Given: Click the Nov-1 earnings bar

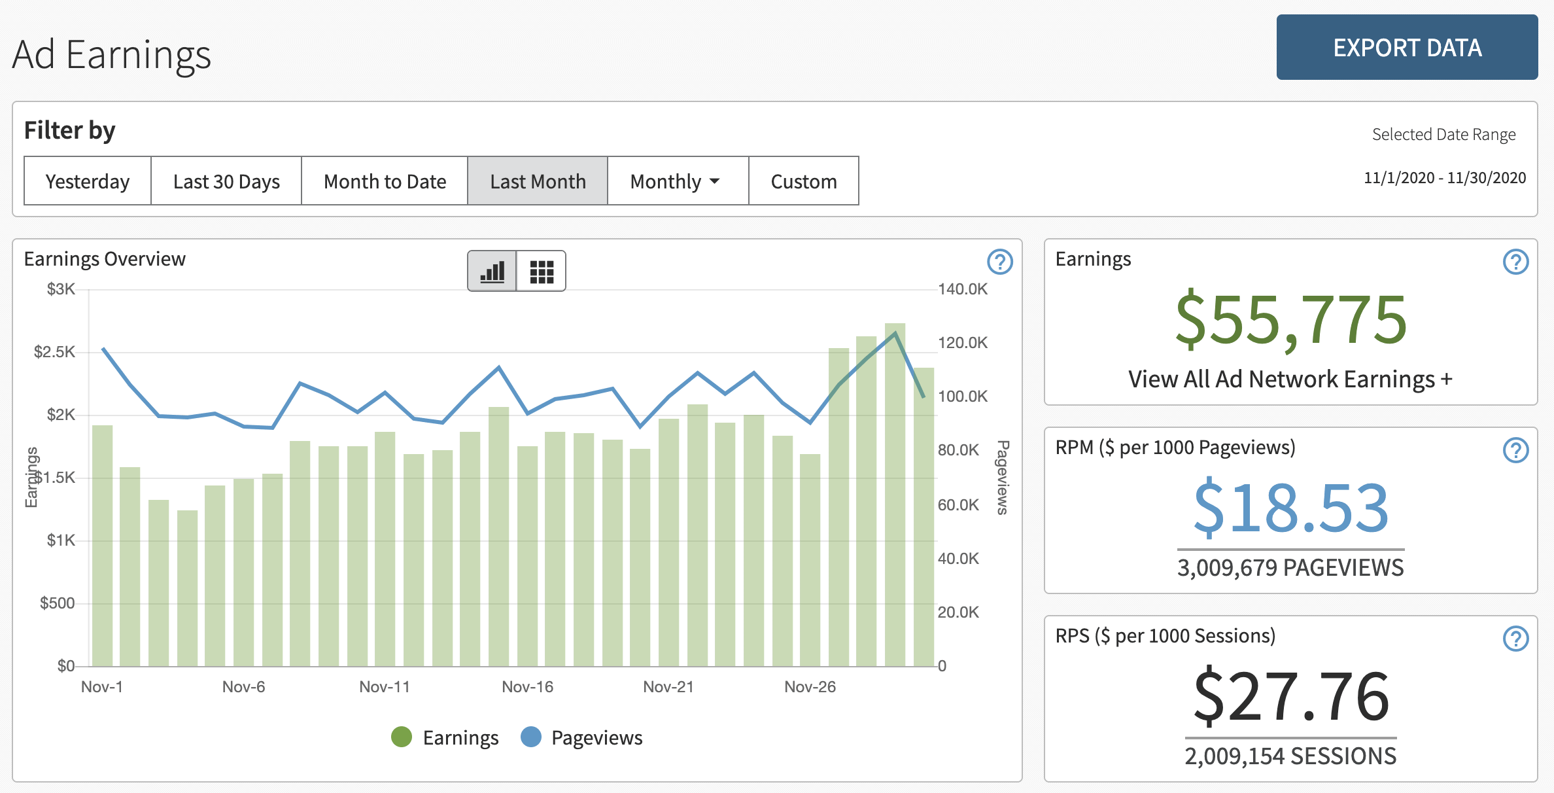Looking at the screenshot, I should (x=103, y=546).
